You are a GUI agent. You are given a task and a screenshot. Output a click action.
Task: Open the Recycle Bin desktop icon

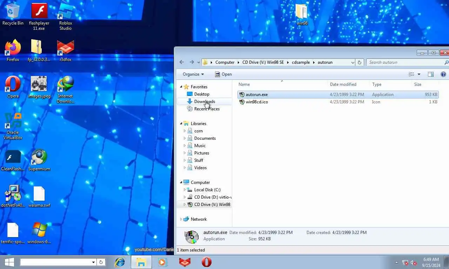coord(13,14)
